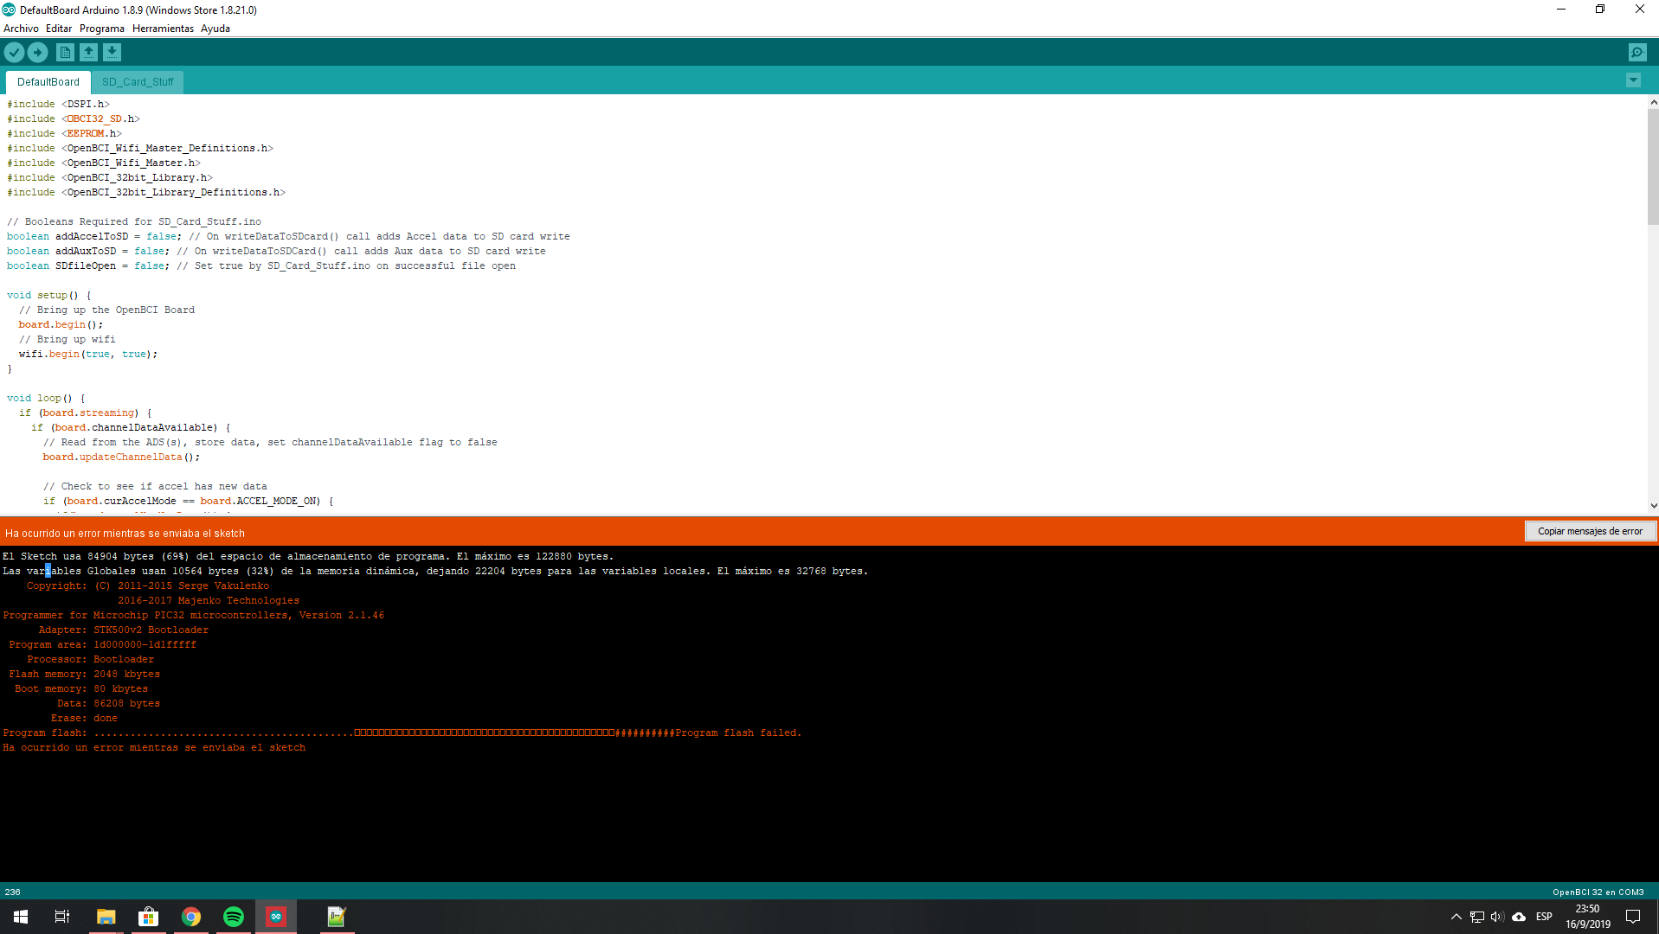Save the sketch with the down-arrow icon
This screenshot has width=1659, height=934.
tap(112, 53)
